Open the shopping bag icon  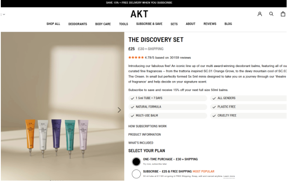pos(283,14)
